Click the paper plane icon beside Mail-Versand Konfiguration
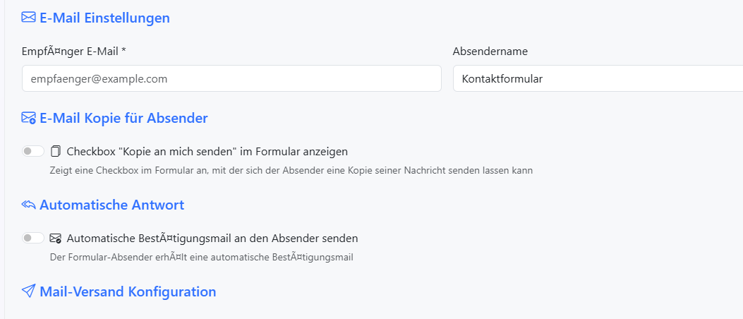743x319 pixels. pyautogui.click(x=29, y=291)
